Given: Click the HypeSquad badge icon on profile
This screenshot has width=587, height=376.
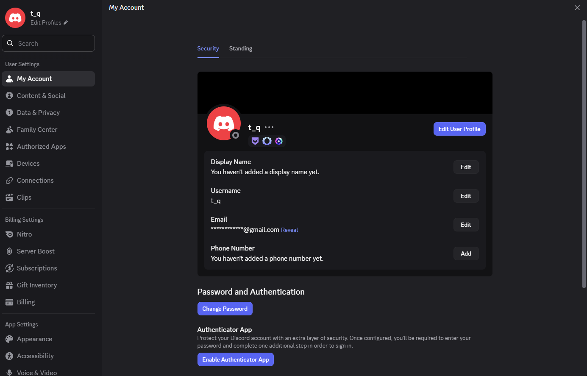Looking at the screenshot, I should coord(255,141).
